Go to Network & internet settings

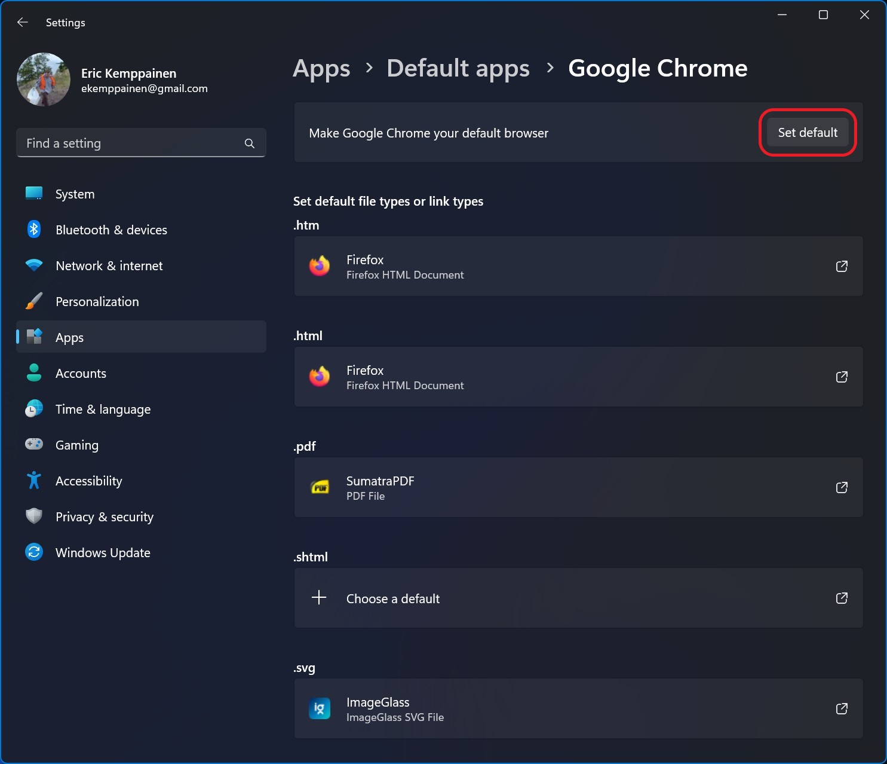(x=141, y=265)
